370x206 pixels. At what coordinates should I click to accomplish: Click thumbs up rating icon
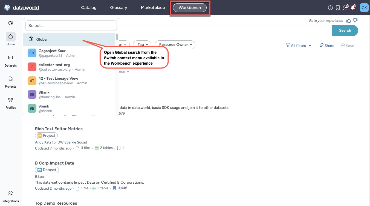click(349, 20)
